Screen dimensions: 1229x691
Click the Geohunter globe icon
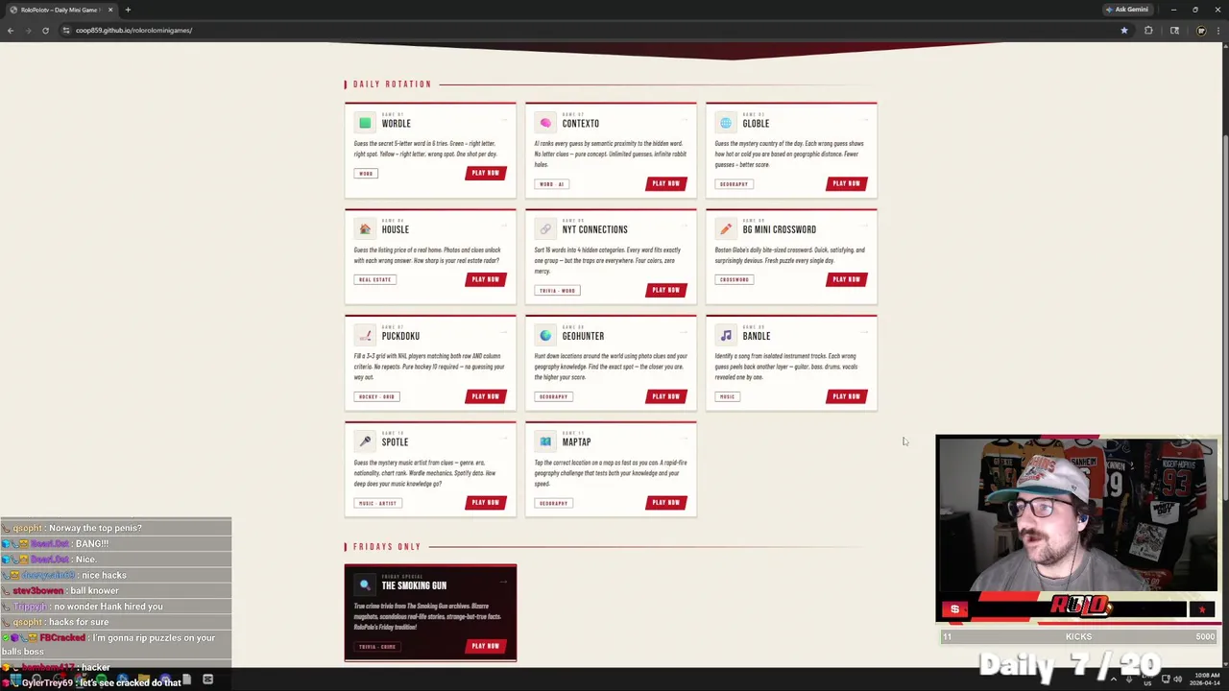545,336
